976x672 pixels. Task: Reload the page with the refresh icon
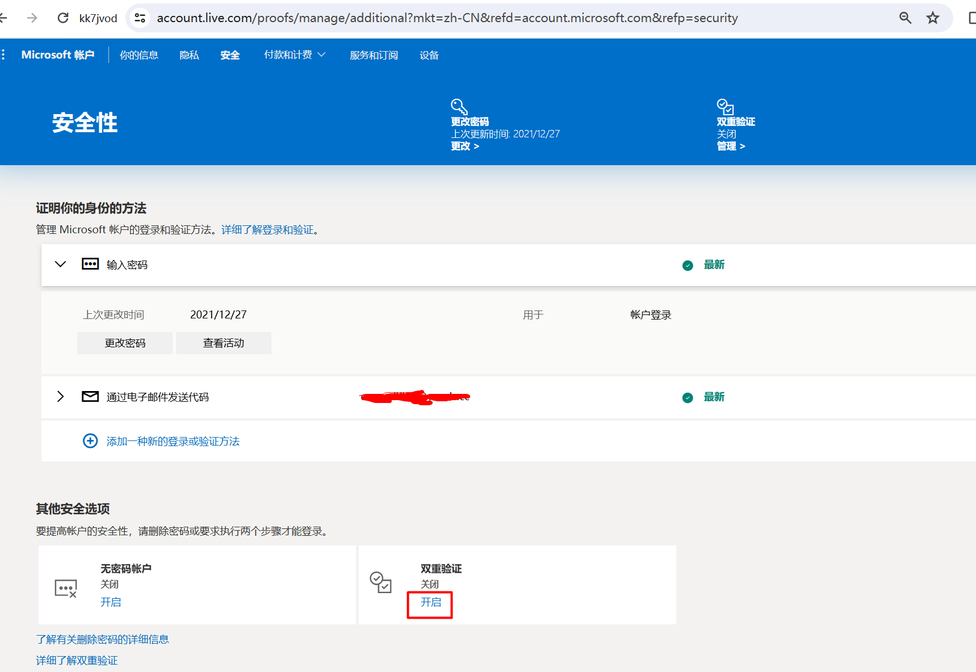[63, 18]
